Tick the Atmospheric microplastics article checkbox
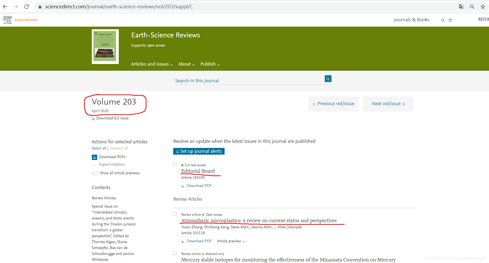The height and width of the screenshot is (263, 489). 175,214
